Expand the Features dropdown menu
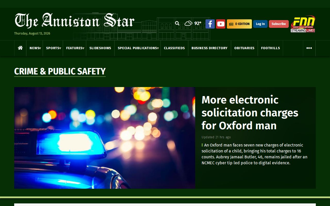 tap(75, 48)
